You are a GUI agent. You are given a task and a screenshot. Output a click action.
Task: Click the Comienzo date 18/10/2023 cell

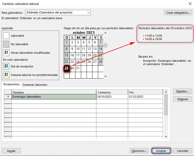coord(112,97)
